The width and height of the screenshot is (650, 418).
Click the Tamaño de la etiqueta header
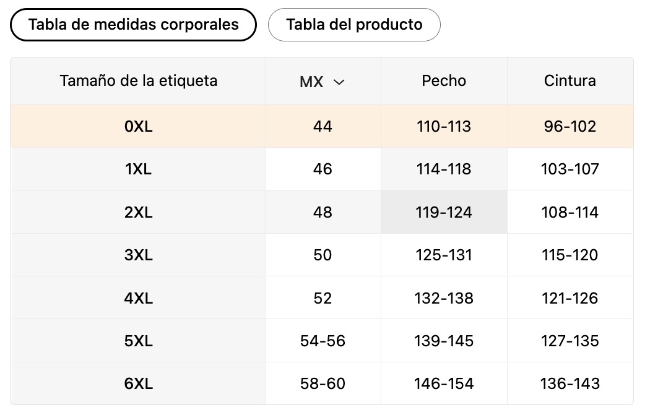(x=138, y=81)
